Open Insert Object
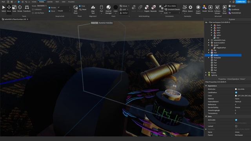The width and height of the screenshot is (251, 141). pyautogui.click(x=198, y=9)
